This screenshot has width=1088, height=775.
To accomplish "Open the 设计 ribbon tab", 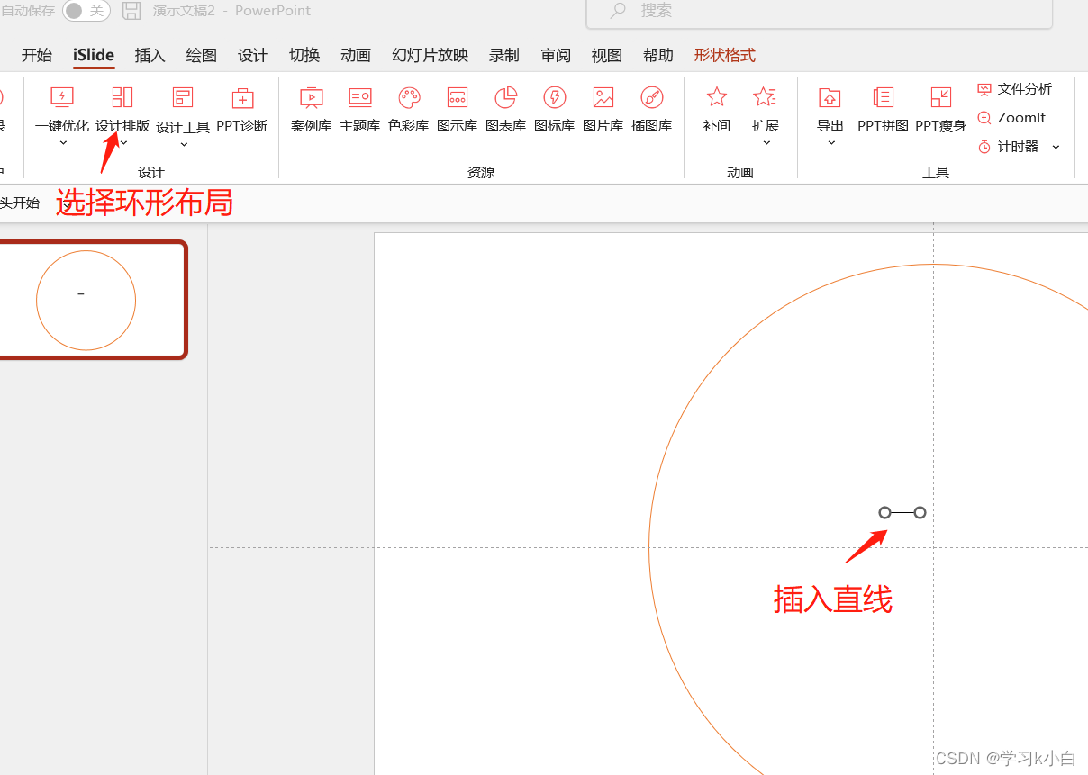I will coord(253,56).
